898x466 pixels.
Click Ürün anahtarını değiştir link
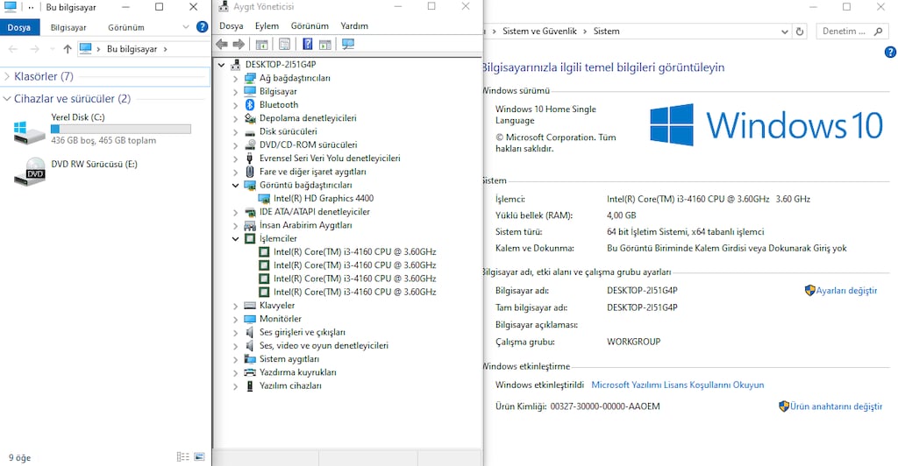click(x=836, y=406)
